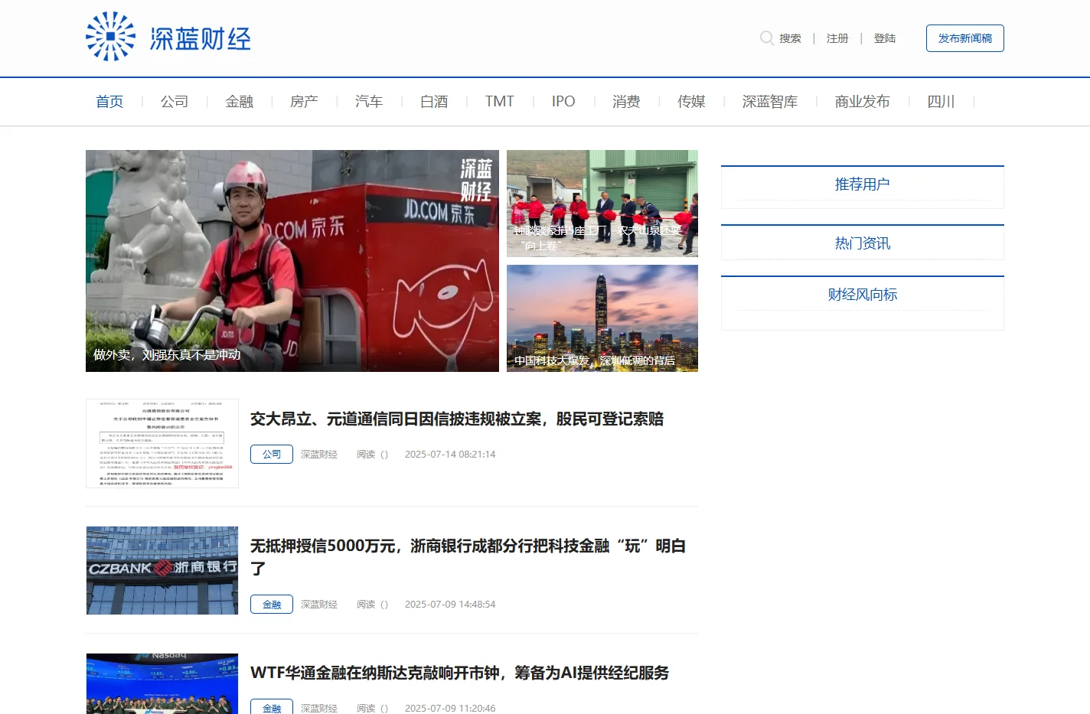1090x714 pixels.
Task: Select the 汽车 nav item
Action: 369,102
